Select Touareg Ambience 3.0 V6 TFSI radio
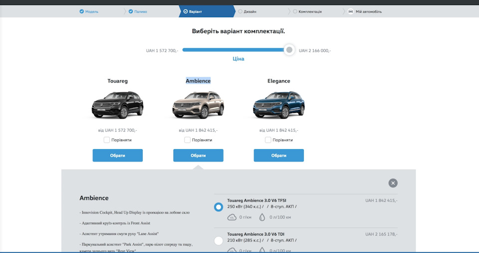 (219, 207)
